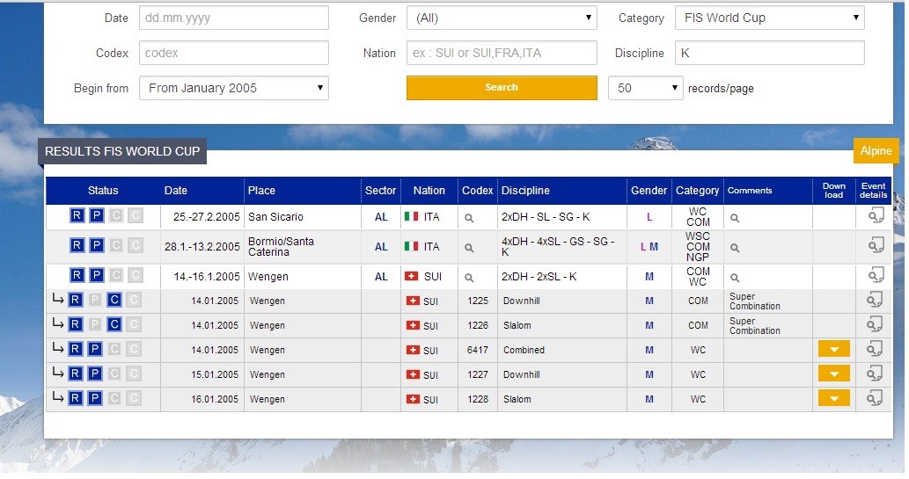The height and width of the screenshot is (479, 909).
Task: Click the R status icon for codex 1225
Action: (x=76, y=300)
